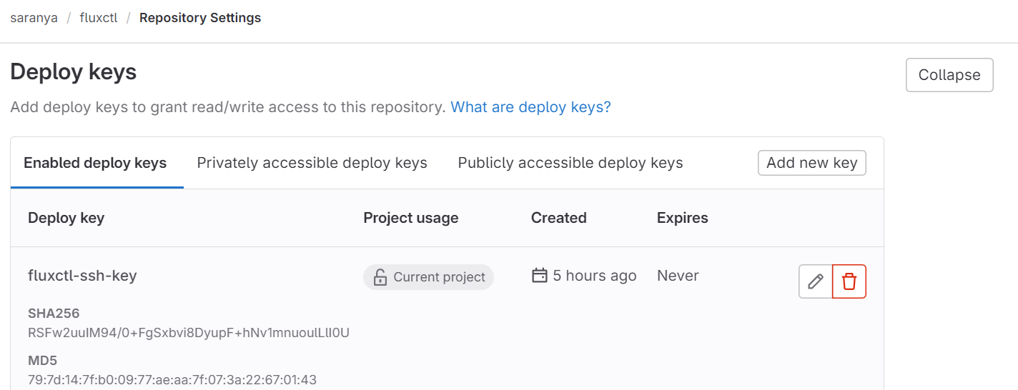Navigate to the fluxctl project breadcrumb

click(x=99, y=18)
